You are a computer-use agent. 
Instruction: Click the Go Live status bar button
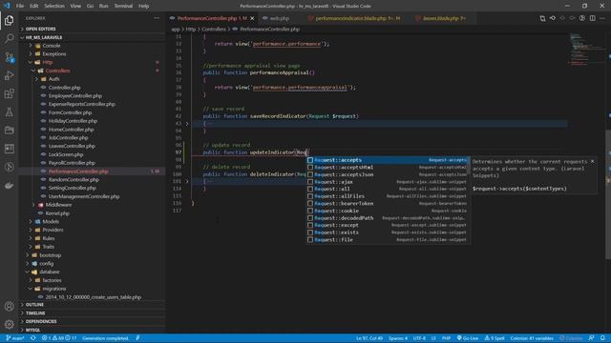tap(468, 338)
